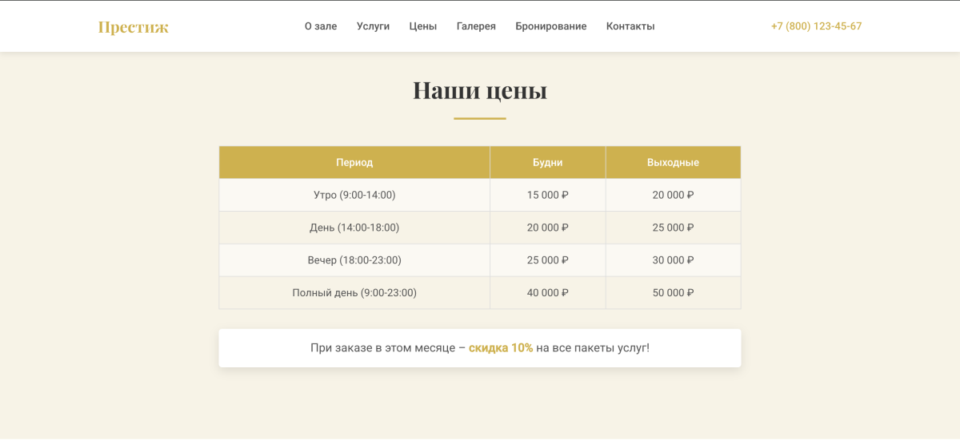Screen dimensions: 960x440
Task: Click the Престиж site logo
Action: coord(133,27)
